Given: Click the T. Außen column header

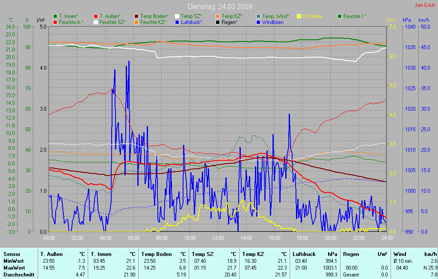Looking at the screenshot, I should (51, 254).
